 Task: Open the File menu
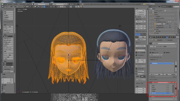point(10,4)
